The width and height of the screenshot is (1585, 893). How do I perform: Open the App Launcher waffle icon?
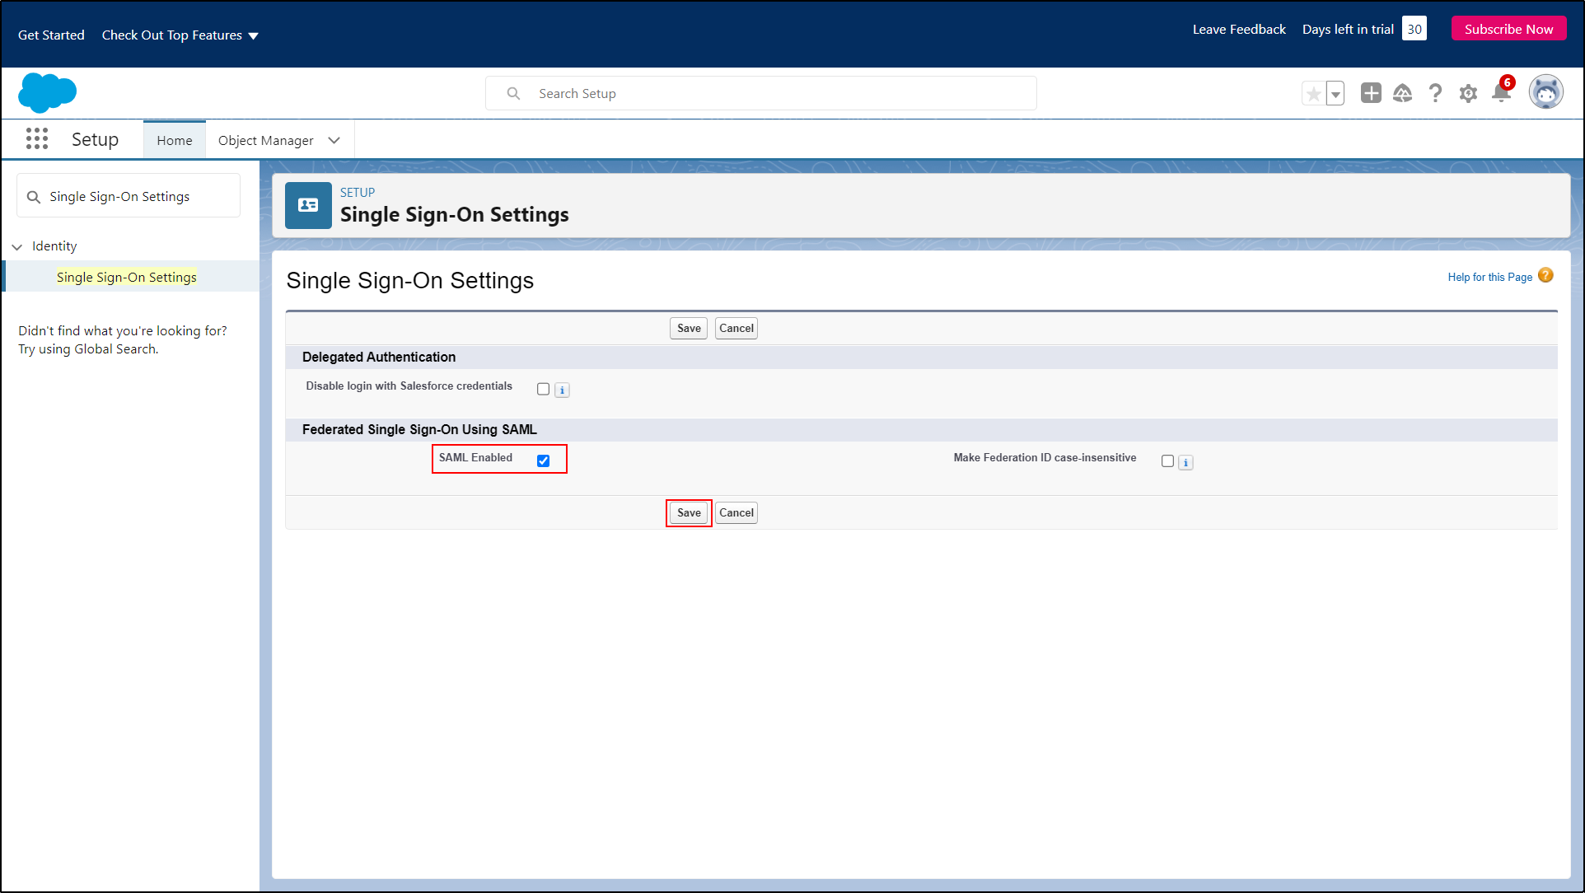(x=37, y=138)
